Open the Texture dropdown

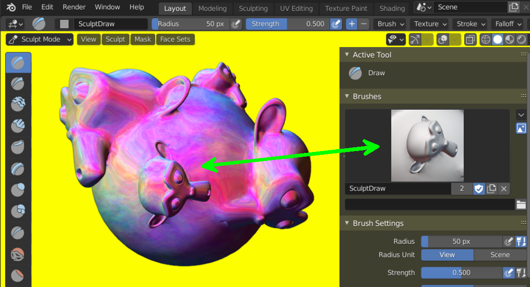point(430,24)
